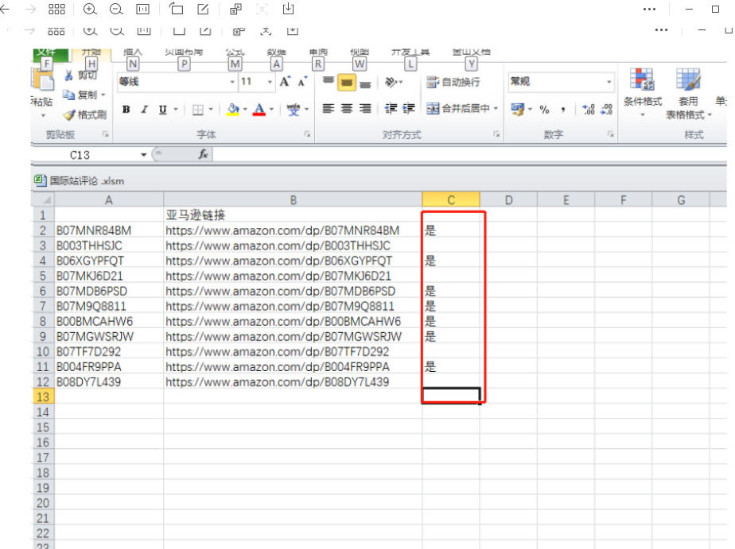
Task: Click the fx insert function icon
Action: pos(203,155)
